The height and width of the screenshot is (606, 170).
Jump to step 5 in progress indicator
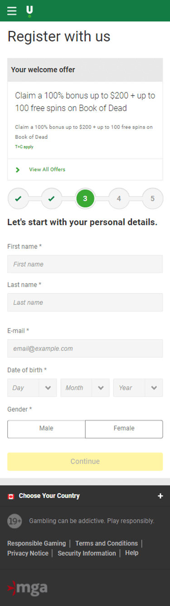pos(152,198)
